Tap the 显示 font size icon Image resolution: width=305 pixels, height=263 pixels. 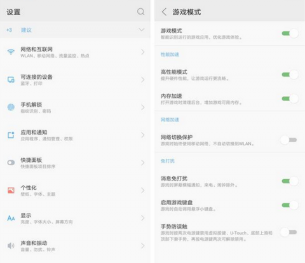[11, 218]
